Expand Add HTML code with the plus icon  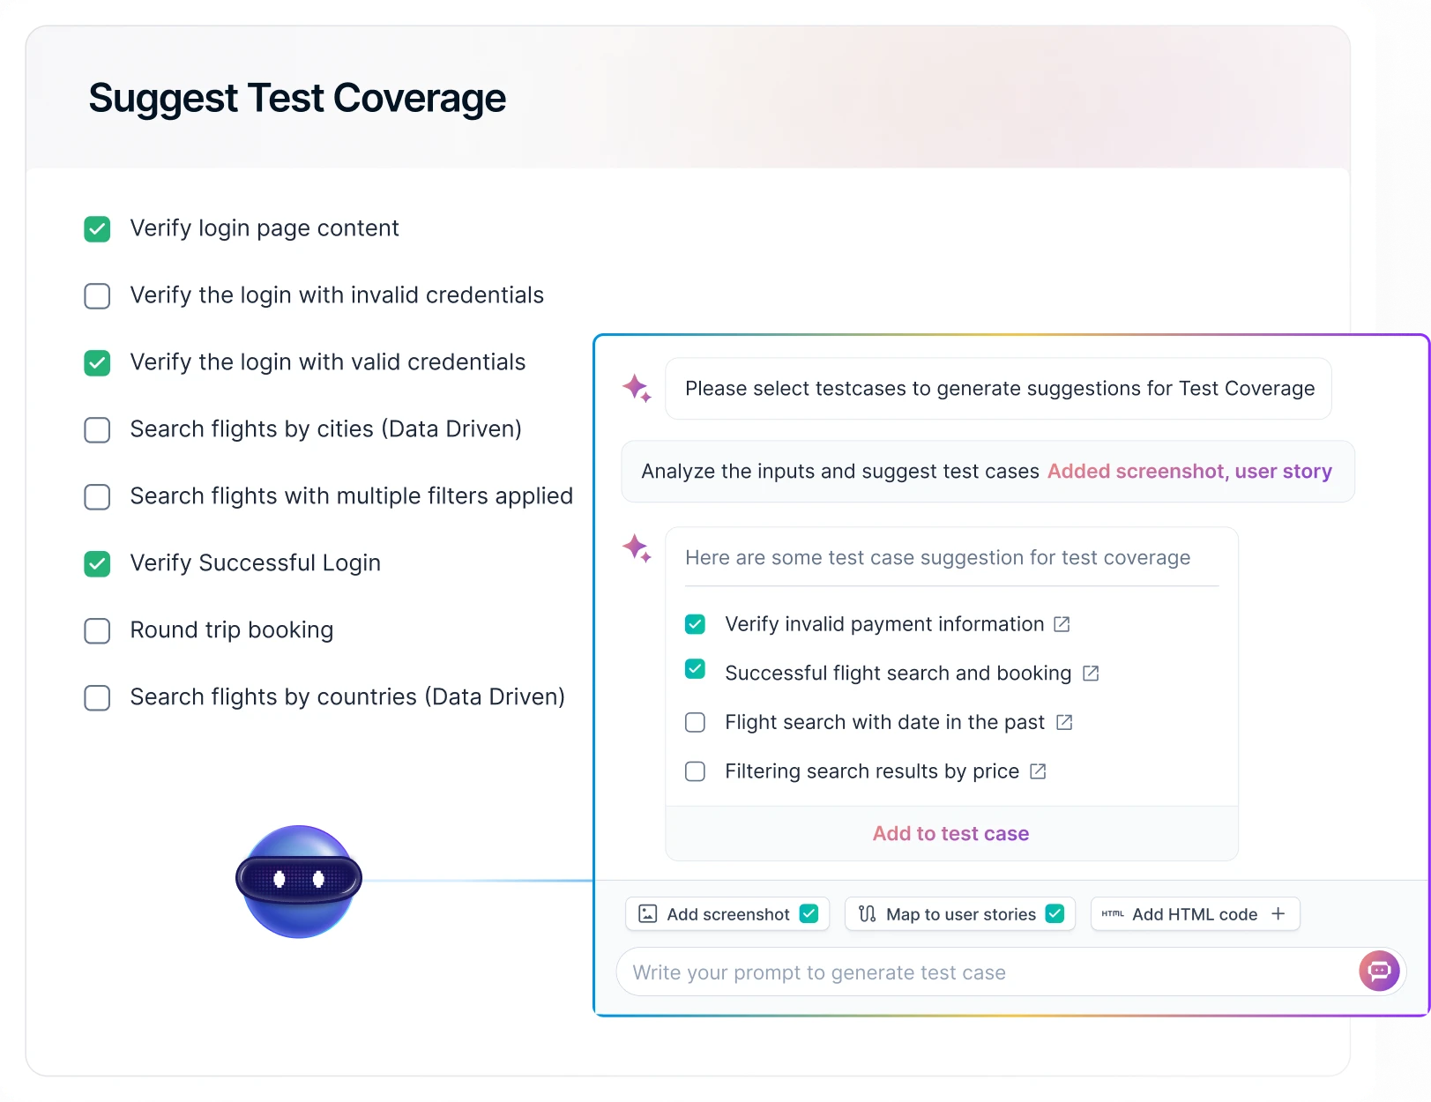pos(1278,914)
